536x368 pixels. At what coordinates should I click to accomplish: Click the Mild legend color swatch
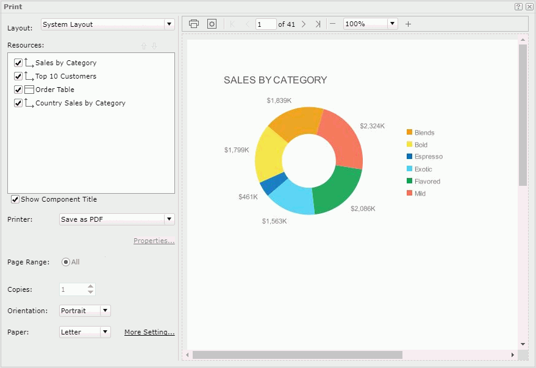click(x=409, y=193)
